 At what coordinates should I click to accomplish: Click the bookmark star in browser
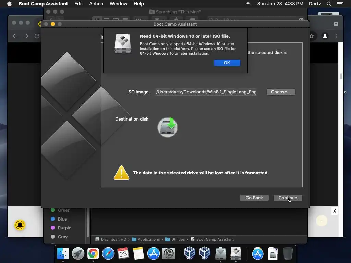coord(311,36)
